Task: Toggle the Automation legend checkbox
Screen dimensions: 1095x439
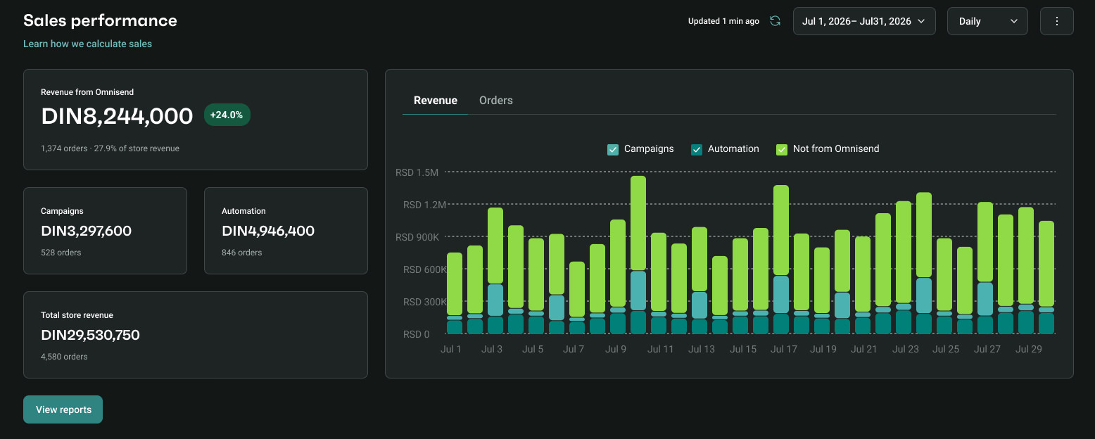Action: (x=697, y=149)
